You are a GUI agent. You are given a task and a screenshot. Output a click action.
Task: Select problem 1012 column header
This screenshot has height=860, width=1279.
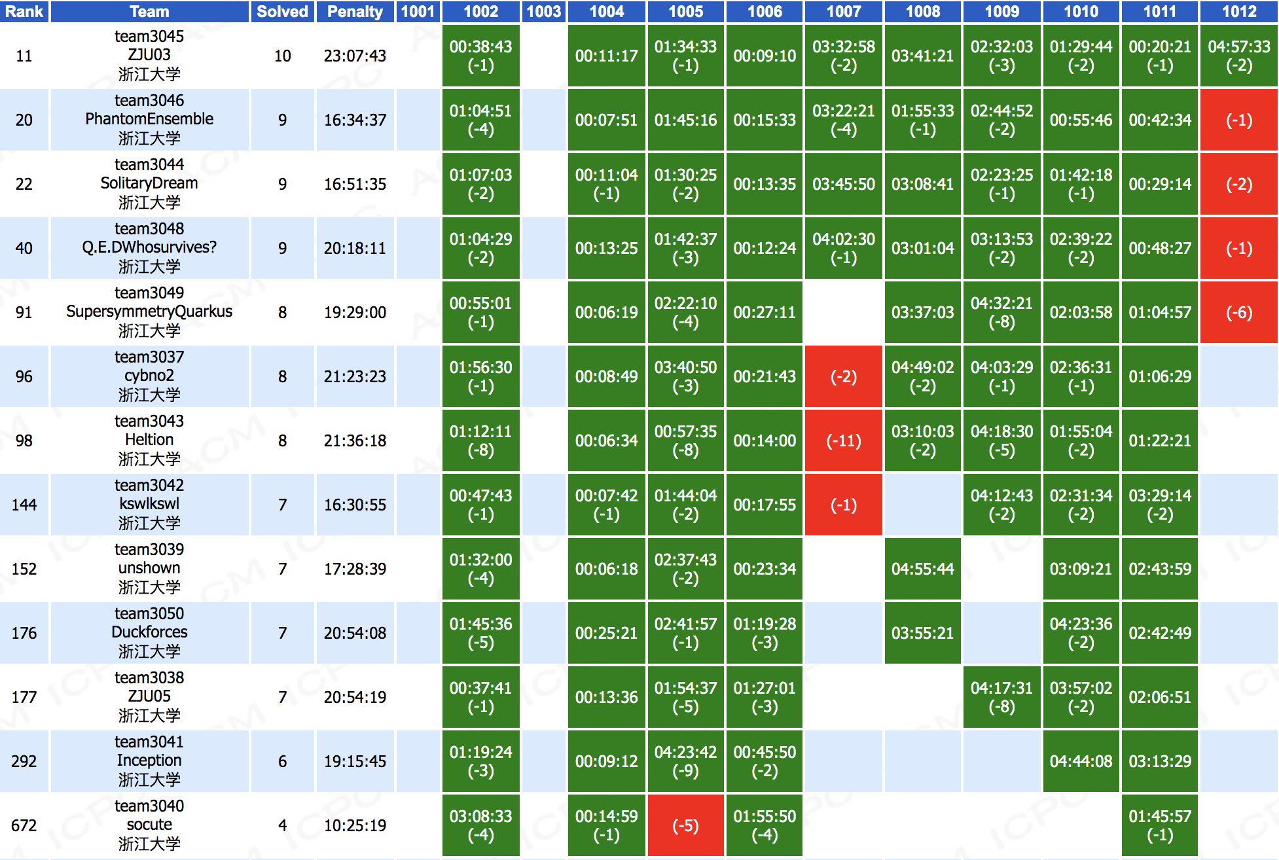tap(1238, 11)
